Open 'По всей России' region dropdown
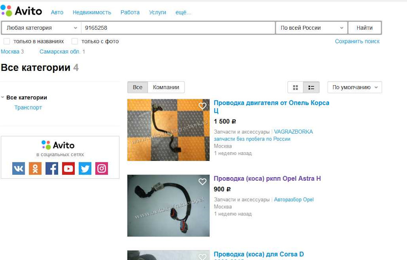The height and width of the screenshot is (260, 407). (312, 28)
